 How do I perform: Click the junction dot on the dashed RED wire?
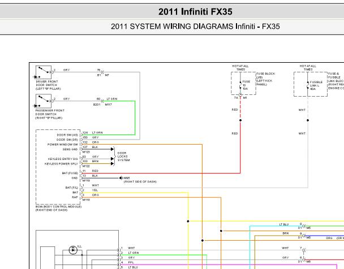coord(240,120)
